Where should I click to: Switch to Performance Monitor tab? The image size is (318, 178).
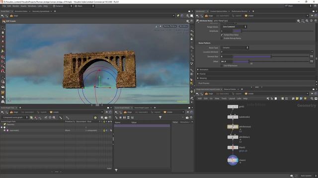tap(239, 11)
